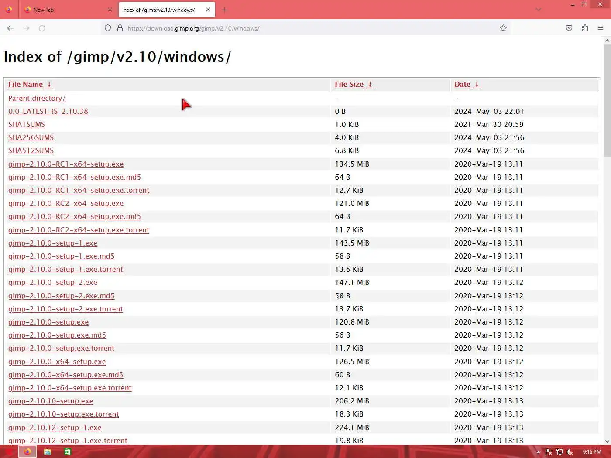The image size is (611, 458).
Task: Sort by Date column header
Action: (x=462, y=84)
